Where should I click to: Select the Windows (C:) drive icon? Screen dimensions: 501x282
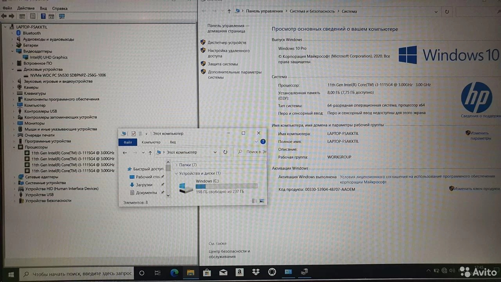(186, 187)
